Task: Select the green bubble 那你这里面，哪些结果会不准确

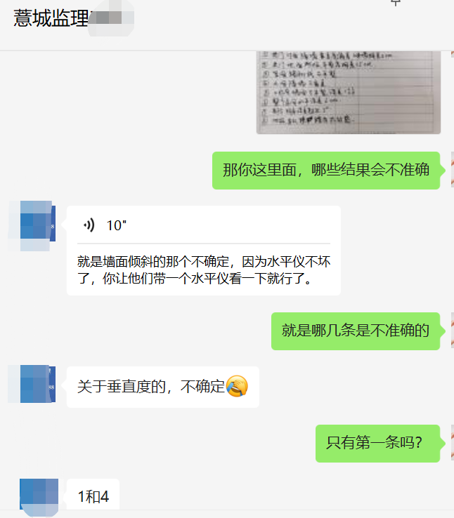Action: pyautogui.click(x=326, y=171)
